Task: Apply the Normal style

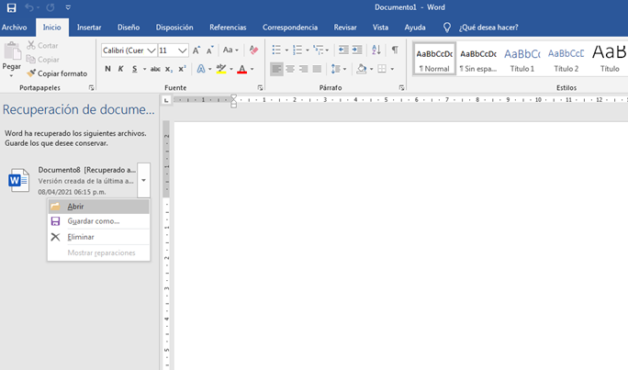Action: click(x=434, y=60)
